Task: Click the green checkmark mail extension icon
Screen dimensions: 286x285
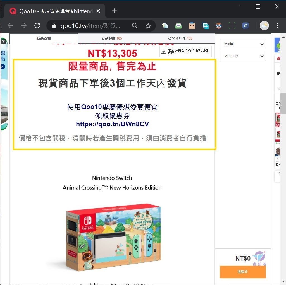Action: pyautogui.click(x=178, y=26)
